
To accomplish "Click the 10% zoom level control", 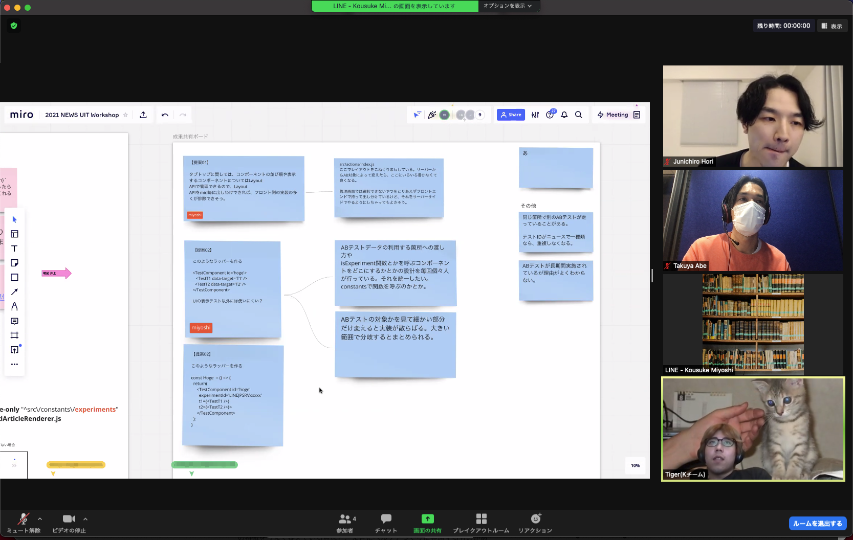I will pyautogui.click(x=635, y=465).
